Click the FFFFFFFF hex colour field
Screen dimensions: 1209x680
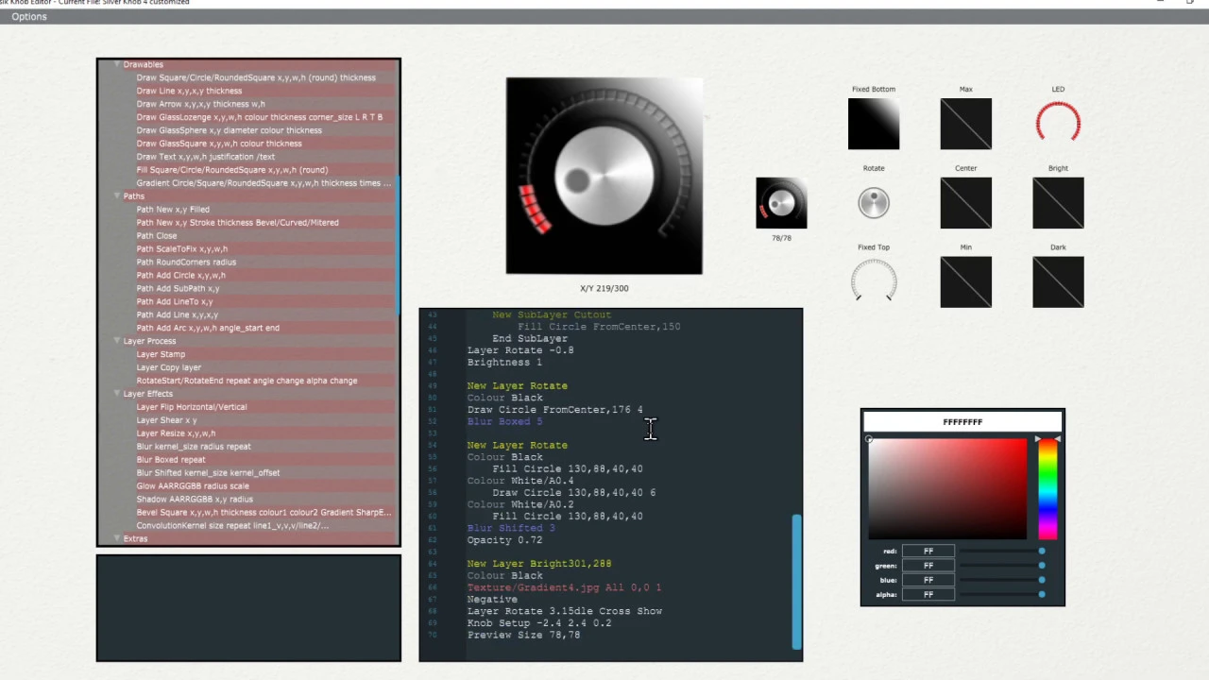[962, 422]
